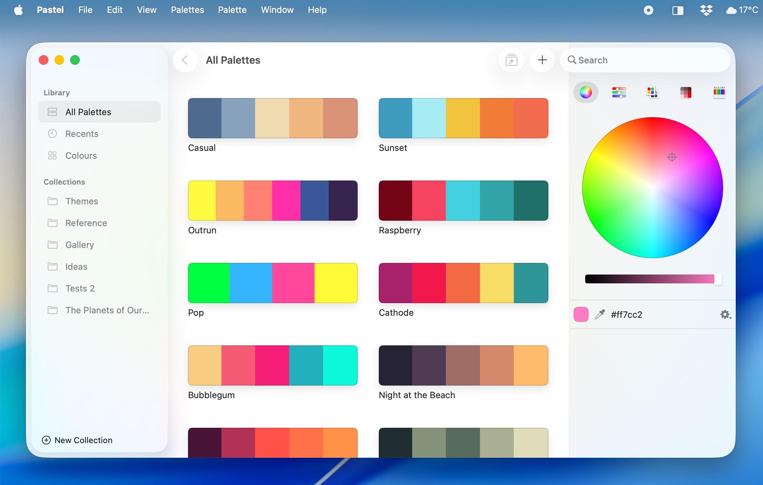Select the colour wheel picker tab
Screen dimensions: 763x485
point(586,92)
